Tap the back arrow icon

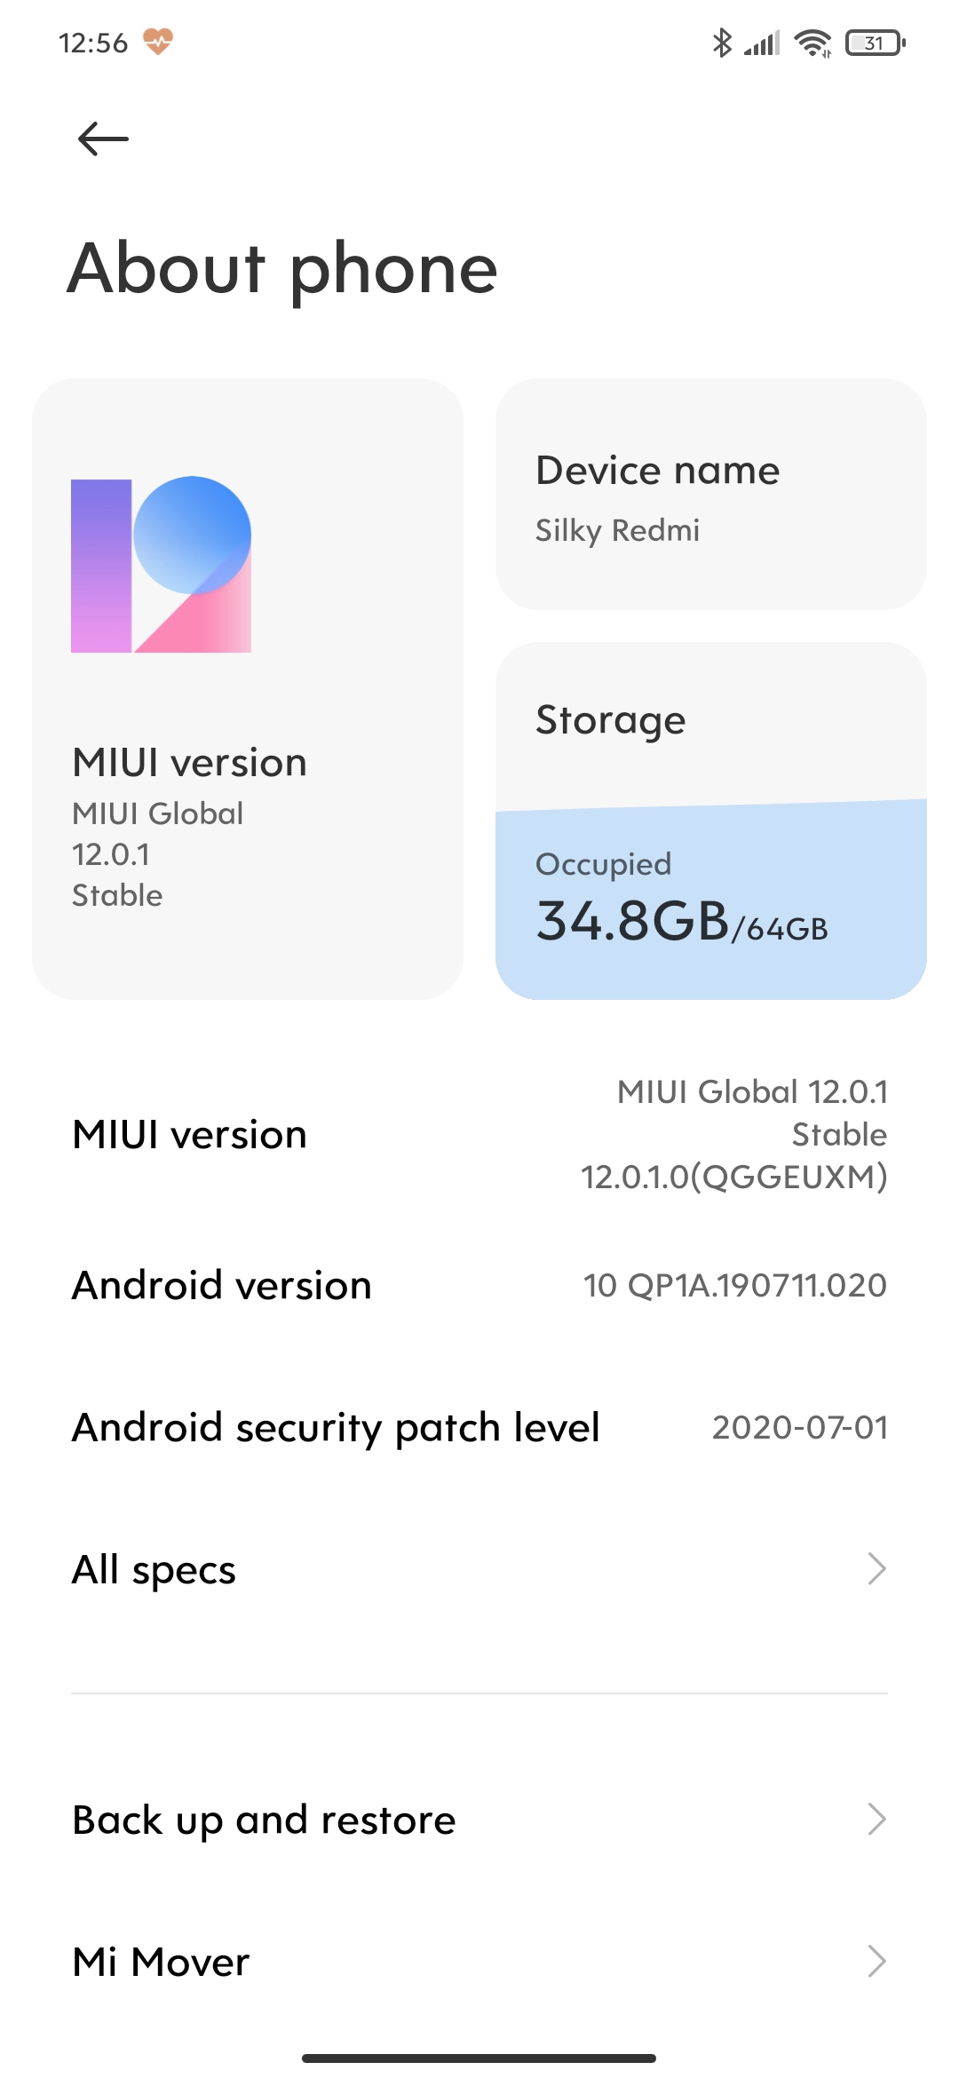point(103,139)
